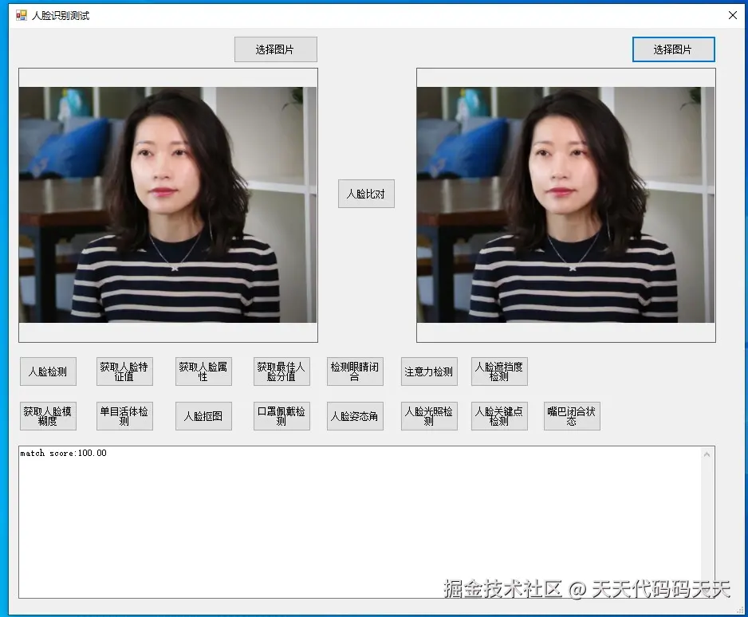
Task: Click 人脸关键点检测 for facial landmarks
Action: [x=498, y=415]
